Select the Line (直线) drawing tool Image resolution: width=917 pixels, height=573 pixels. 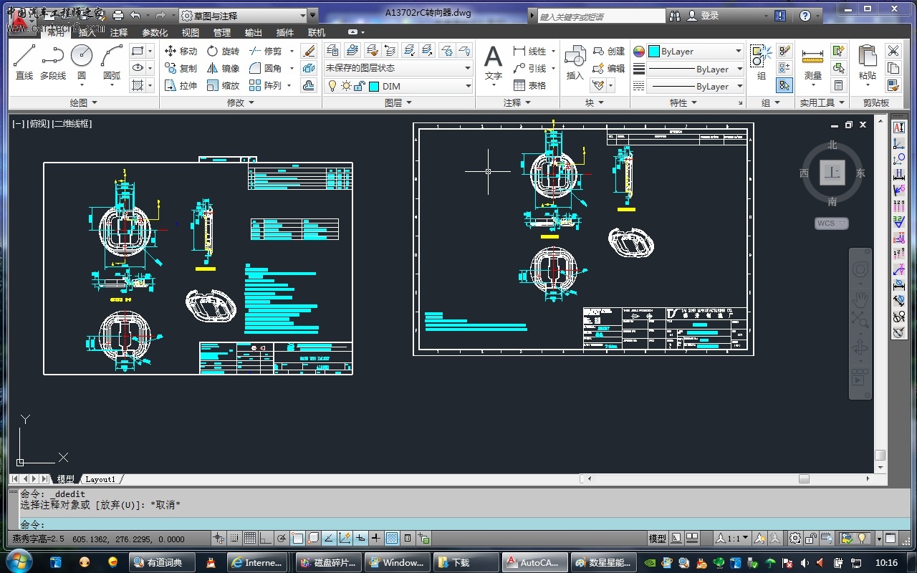[24, 62]
